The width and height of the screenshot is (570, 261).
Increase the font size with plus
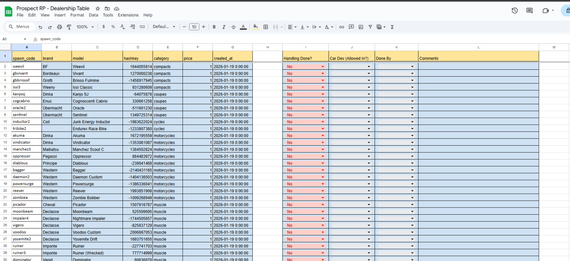point(203,27)
